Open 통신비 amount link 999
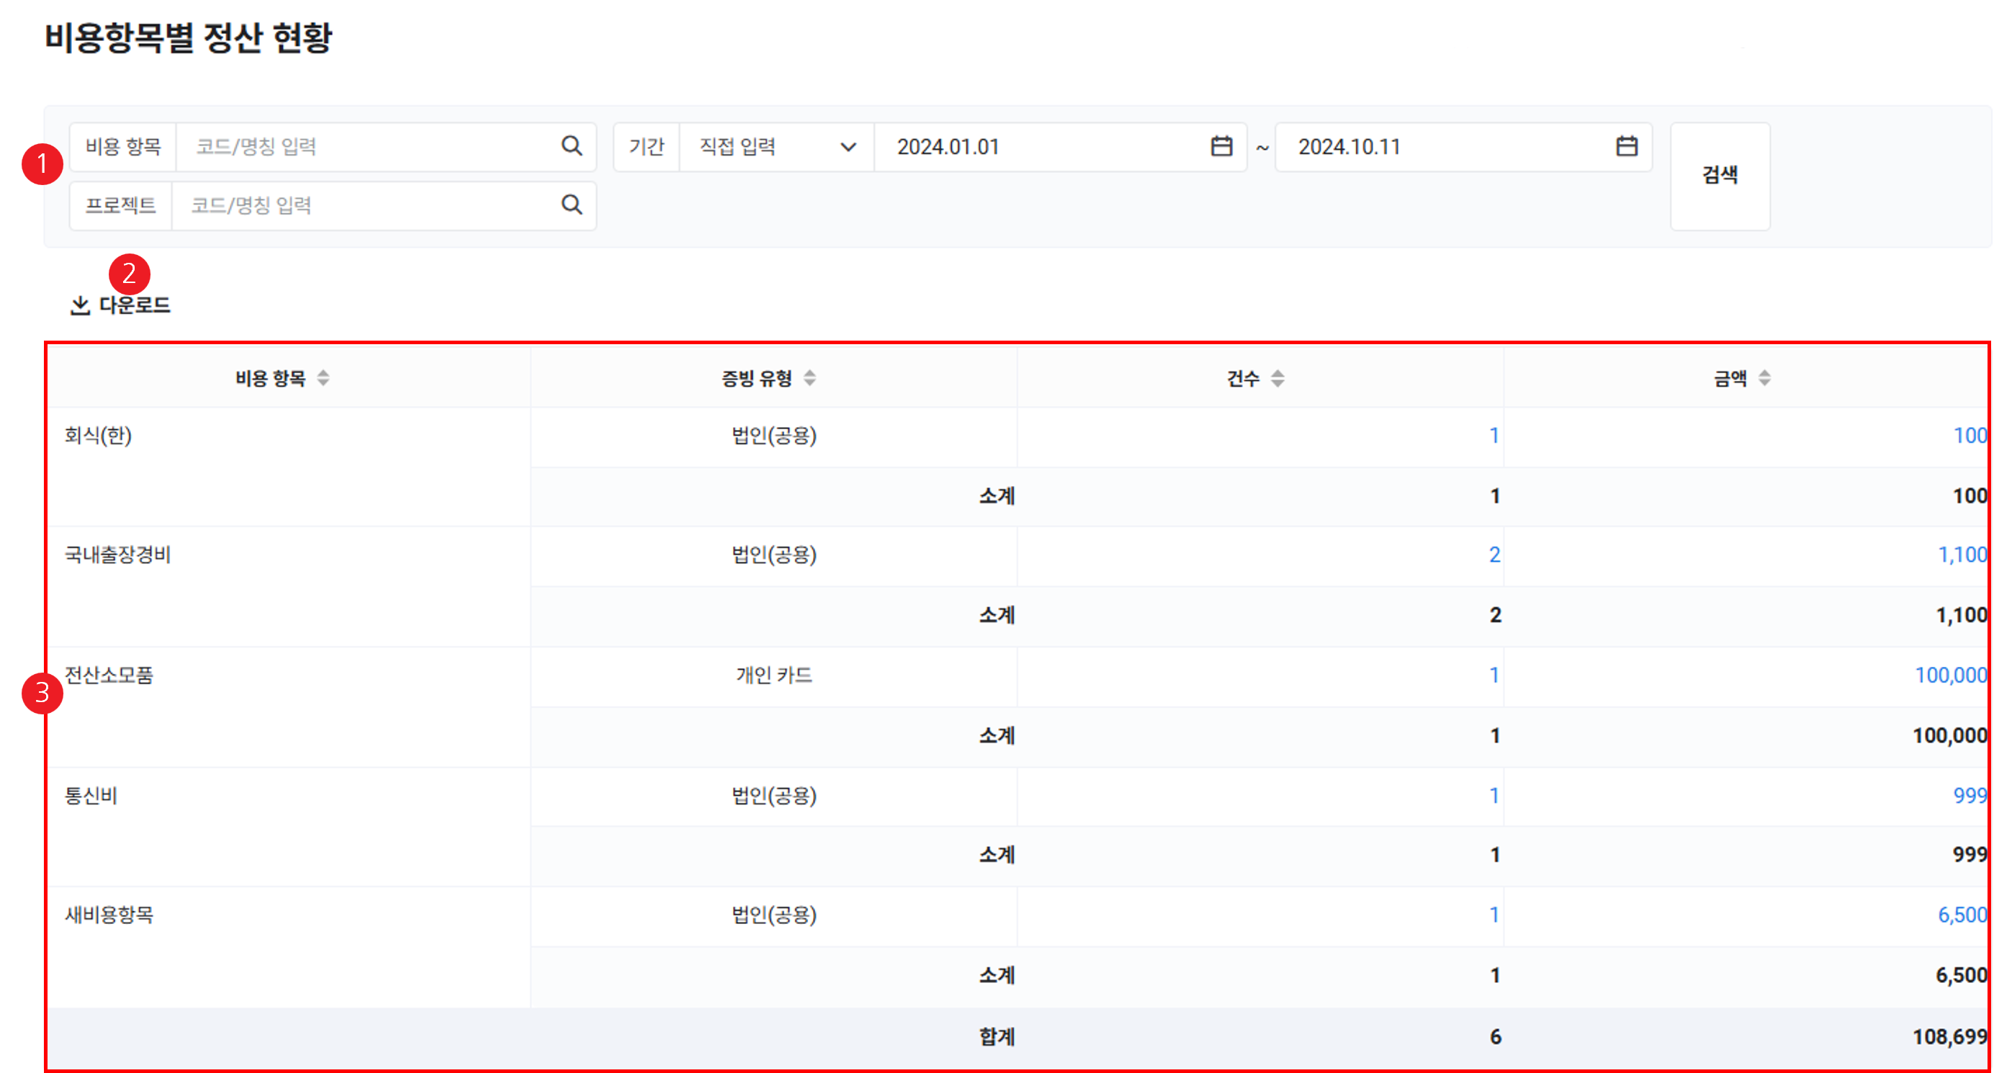This screenshot has width=1994, height=1073. click(1969, 795)
